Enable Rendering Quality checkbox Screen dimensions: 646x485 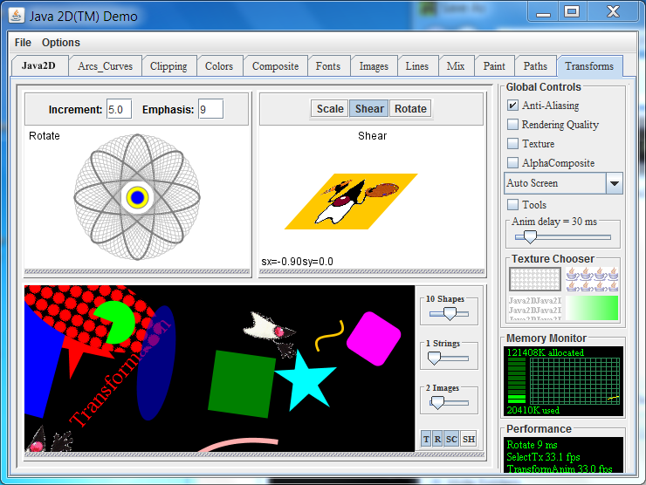(x=512, y=125)
